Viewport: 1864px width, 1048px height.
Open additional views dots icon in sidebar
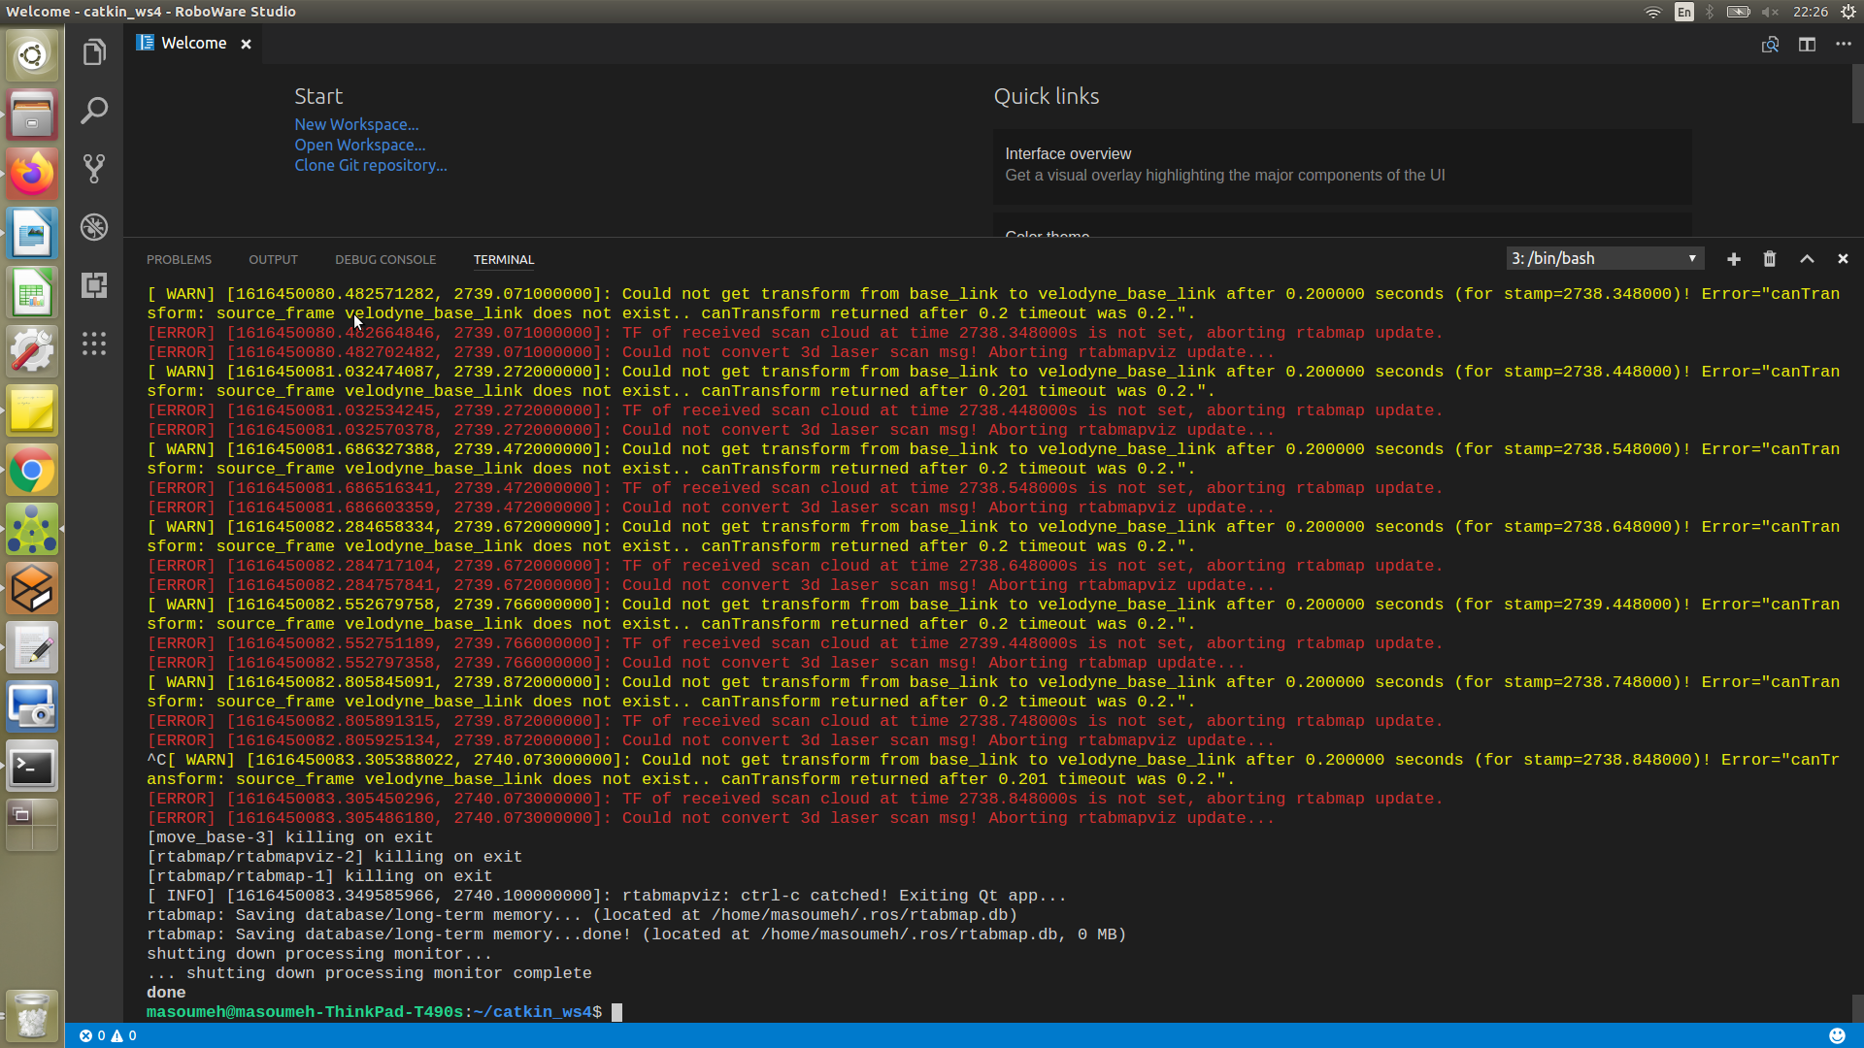(x=94, y=344)
